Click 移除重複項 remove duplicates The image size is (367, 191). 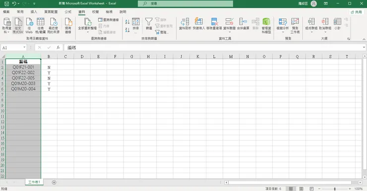click(214, 24)
